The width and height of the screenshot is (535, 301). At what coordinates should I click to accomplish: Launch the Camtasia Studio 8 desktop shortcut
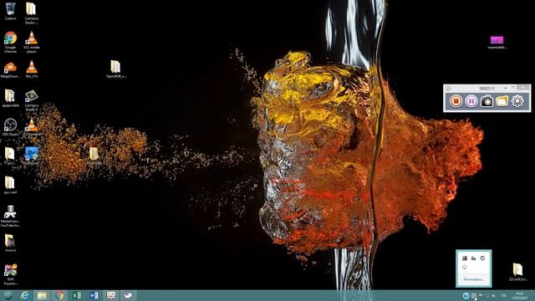[x=32, y=101]
